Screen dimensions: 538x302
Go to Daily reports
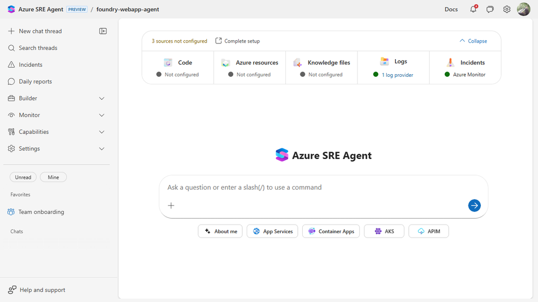coord(35,82)
